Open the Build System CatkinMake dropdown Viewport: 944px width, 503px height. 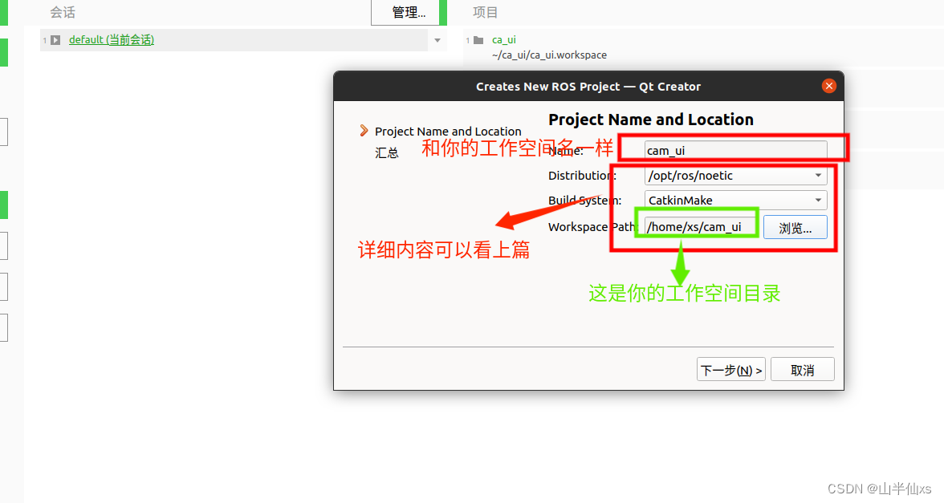pos(735,201)
